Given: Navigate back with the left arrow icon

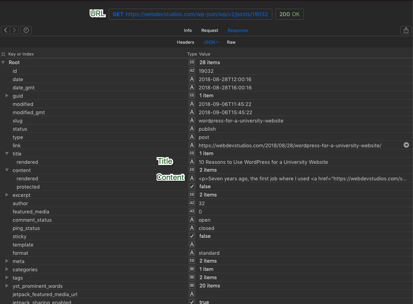Looking at the screenshot, I should [x=5, y=30].
